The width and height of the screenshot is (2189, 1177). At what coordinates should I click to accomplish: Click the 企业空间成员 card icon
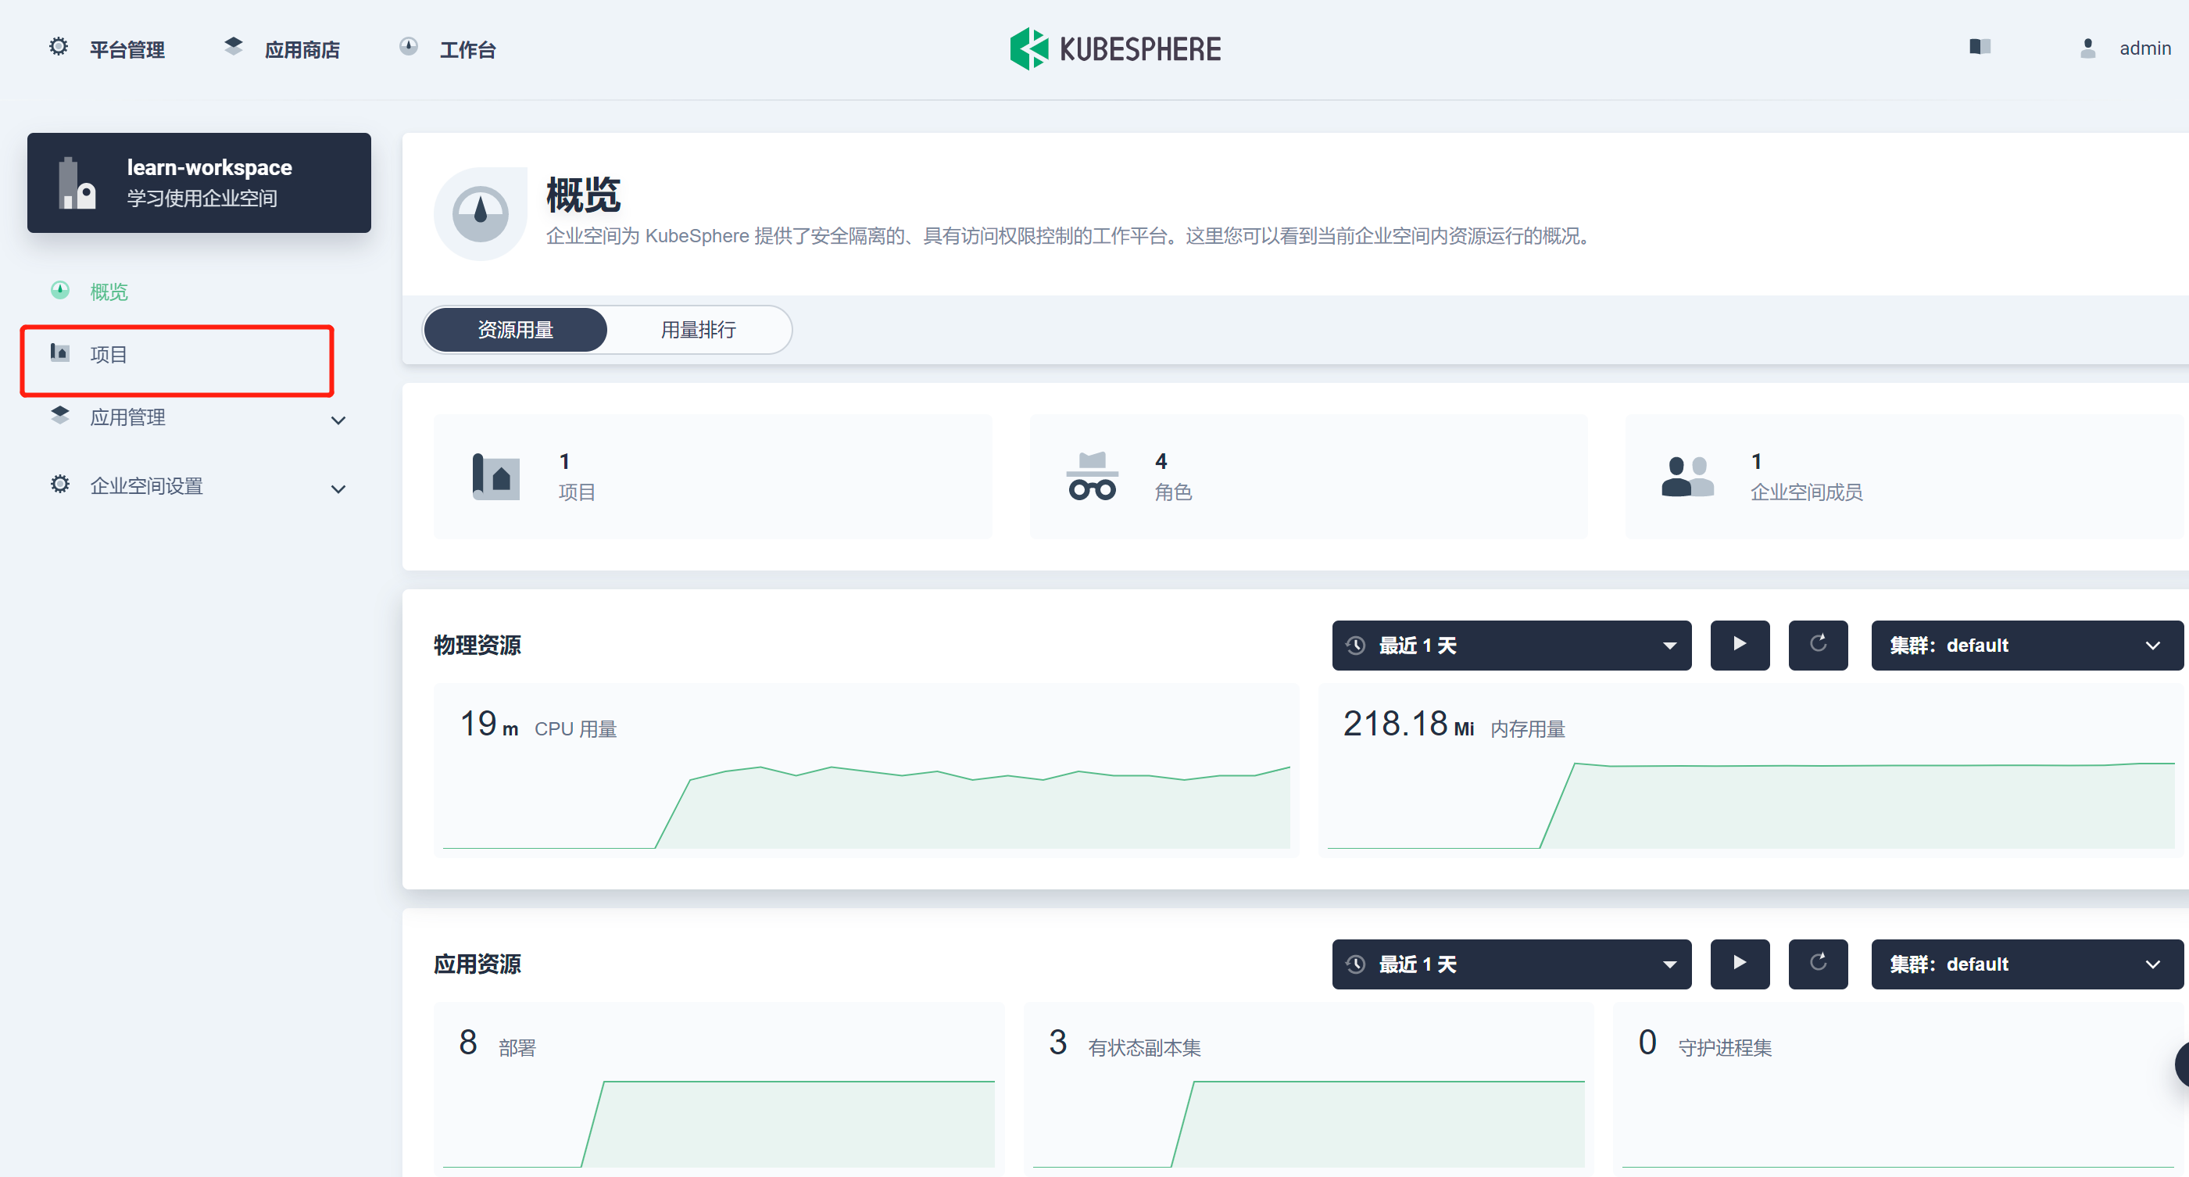[x=1687, y=476]
